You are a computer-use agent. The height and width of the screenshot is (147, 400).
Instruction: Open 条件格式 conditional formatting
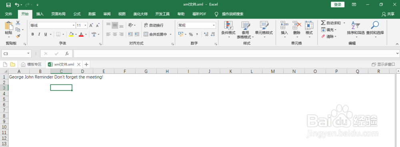(228, 30)
